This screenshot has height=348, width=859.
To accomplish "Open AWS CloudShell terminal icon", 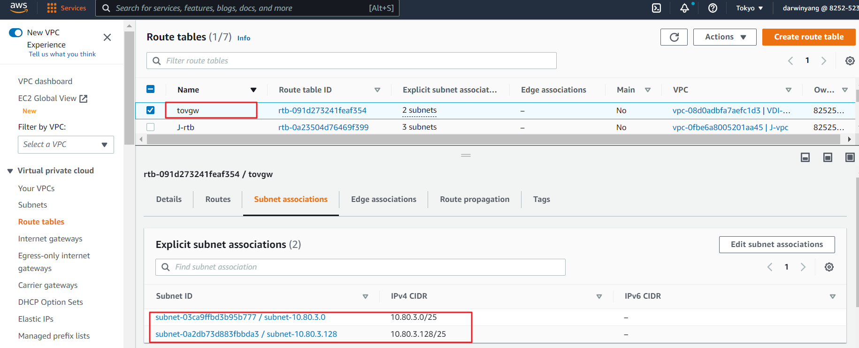I will 656,8.
